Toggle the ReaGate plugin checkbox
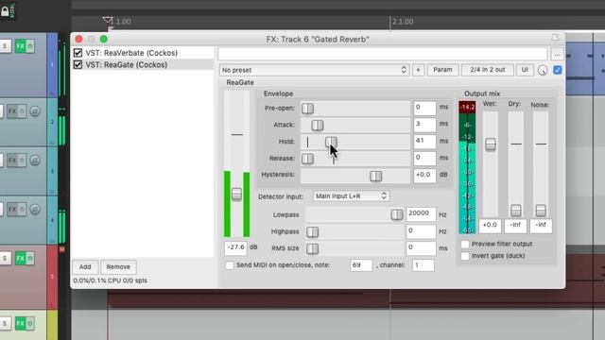The height and width of the screenshot is (340, 605). [78, 64]
